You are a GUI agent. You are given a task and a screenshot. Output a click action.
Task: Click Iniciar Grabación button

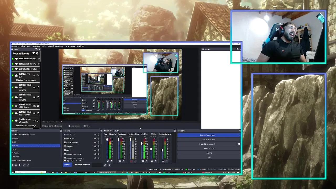point(209,140)
